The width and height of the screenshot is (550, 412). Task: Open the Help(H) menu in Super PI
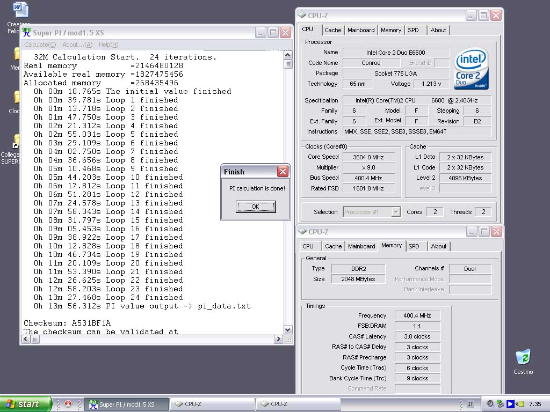(x=108, y=45)
